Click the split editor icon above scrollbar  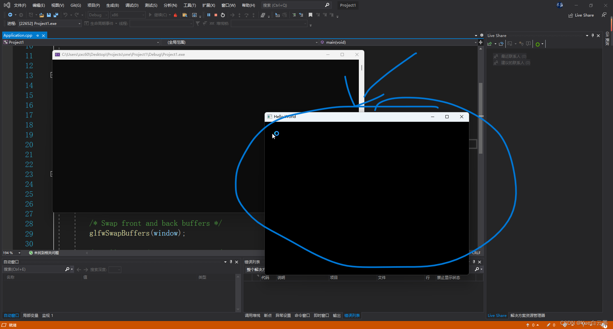(481, 42)
